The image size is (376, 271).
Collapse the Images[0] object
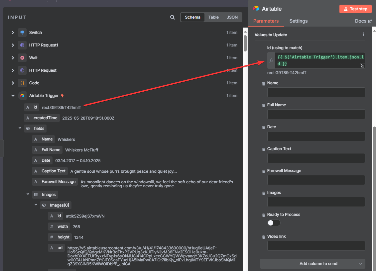point(36,205)
